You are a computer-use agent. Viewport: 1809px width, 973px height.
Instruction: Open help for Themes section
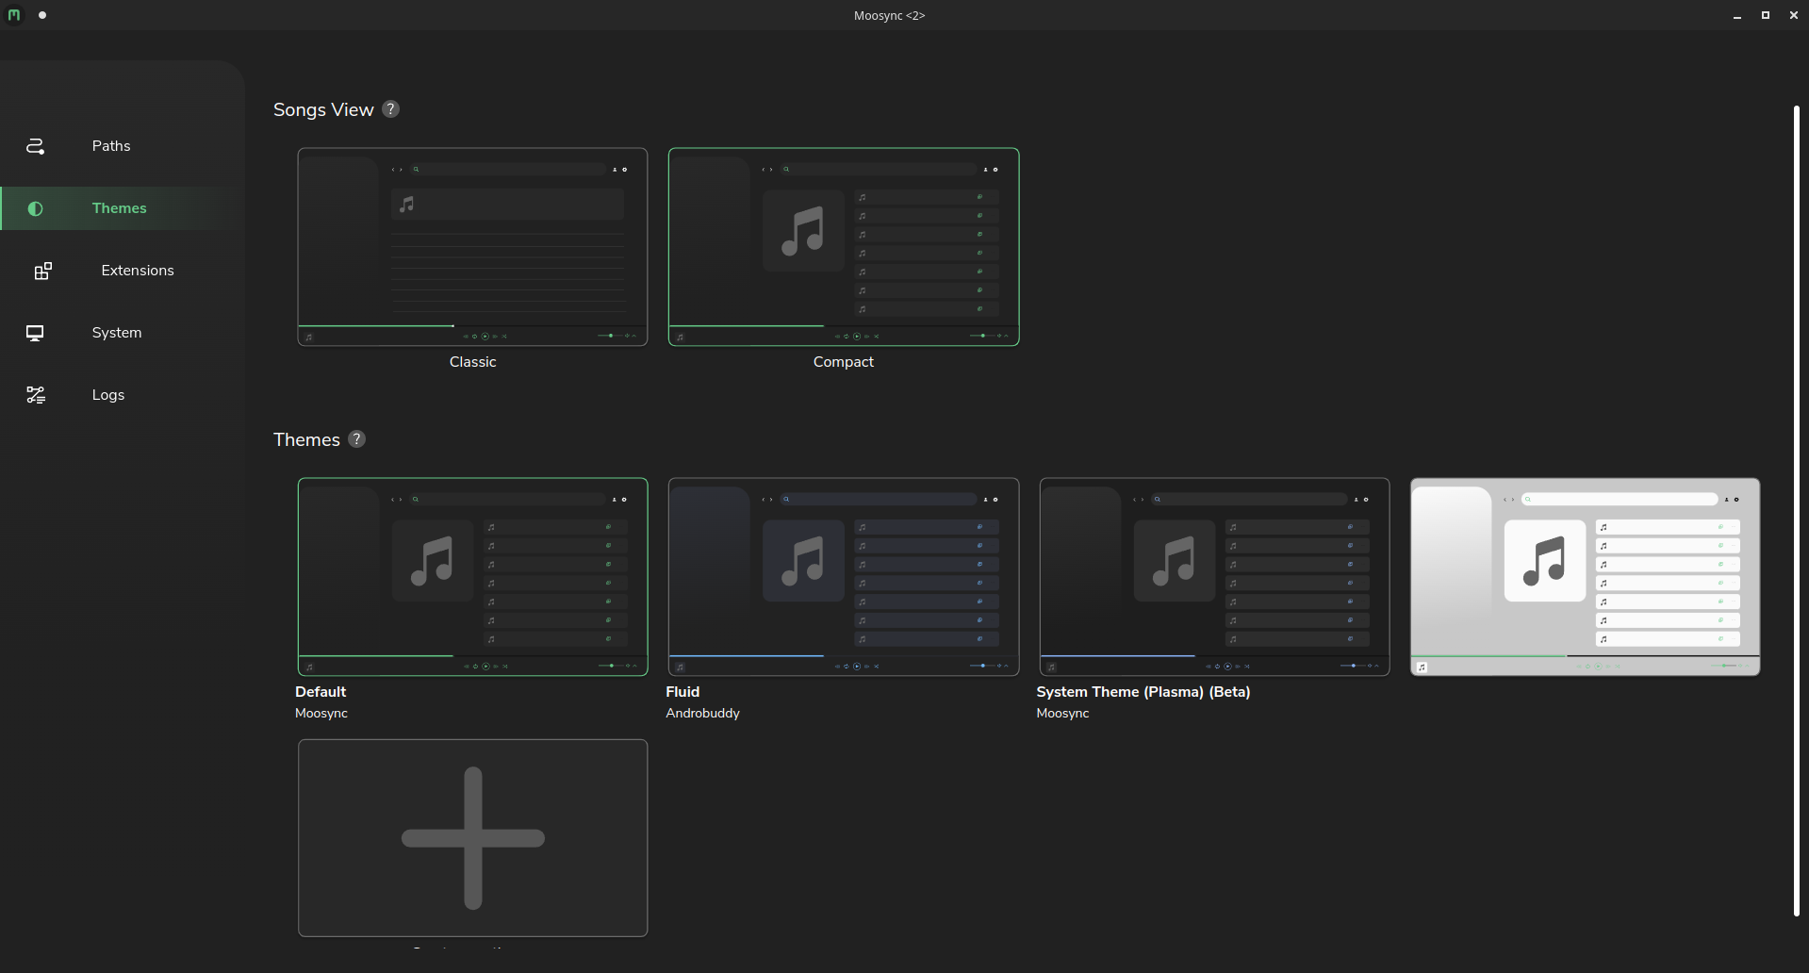pyautogui.click(x=356, y=439)
